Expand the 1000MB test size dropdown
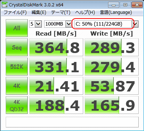 tap(69, 24)
